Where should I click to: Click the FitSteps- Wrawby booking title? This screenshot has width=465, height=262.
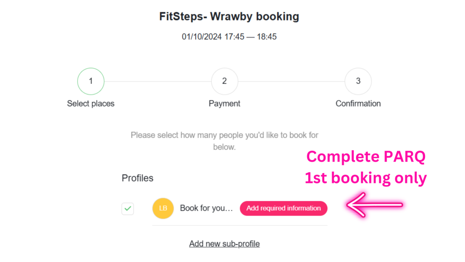tap(229, 17)
